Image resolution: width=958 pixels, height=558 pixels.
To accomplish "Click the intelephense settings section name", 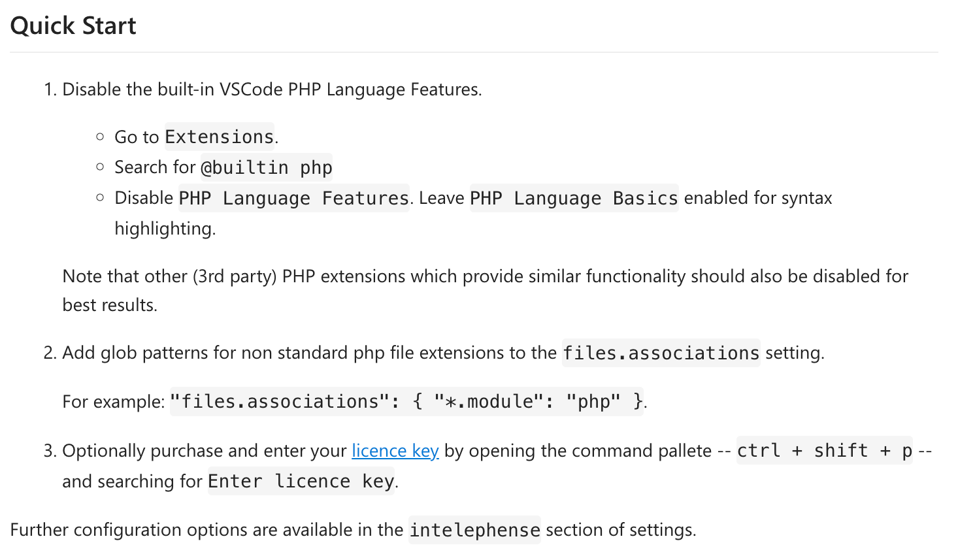I will 474,529.
